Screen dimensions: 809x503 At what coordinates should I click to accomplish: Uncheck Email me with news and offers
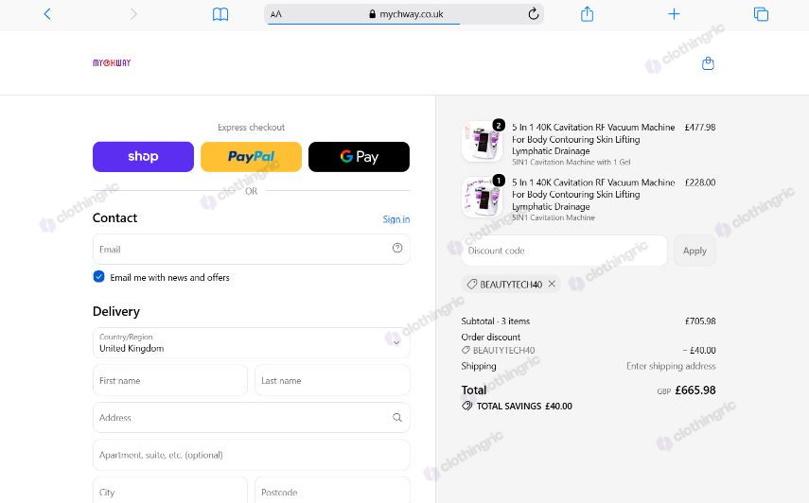point(98,277)
